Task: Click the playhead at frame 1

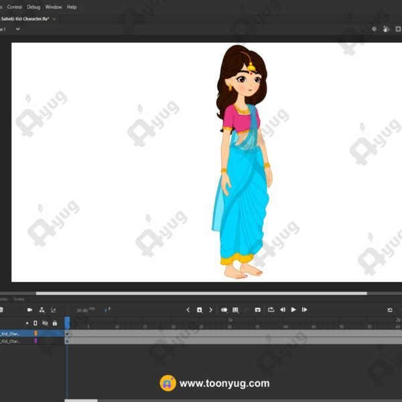Action: [x=67, y=323]
